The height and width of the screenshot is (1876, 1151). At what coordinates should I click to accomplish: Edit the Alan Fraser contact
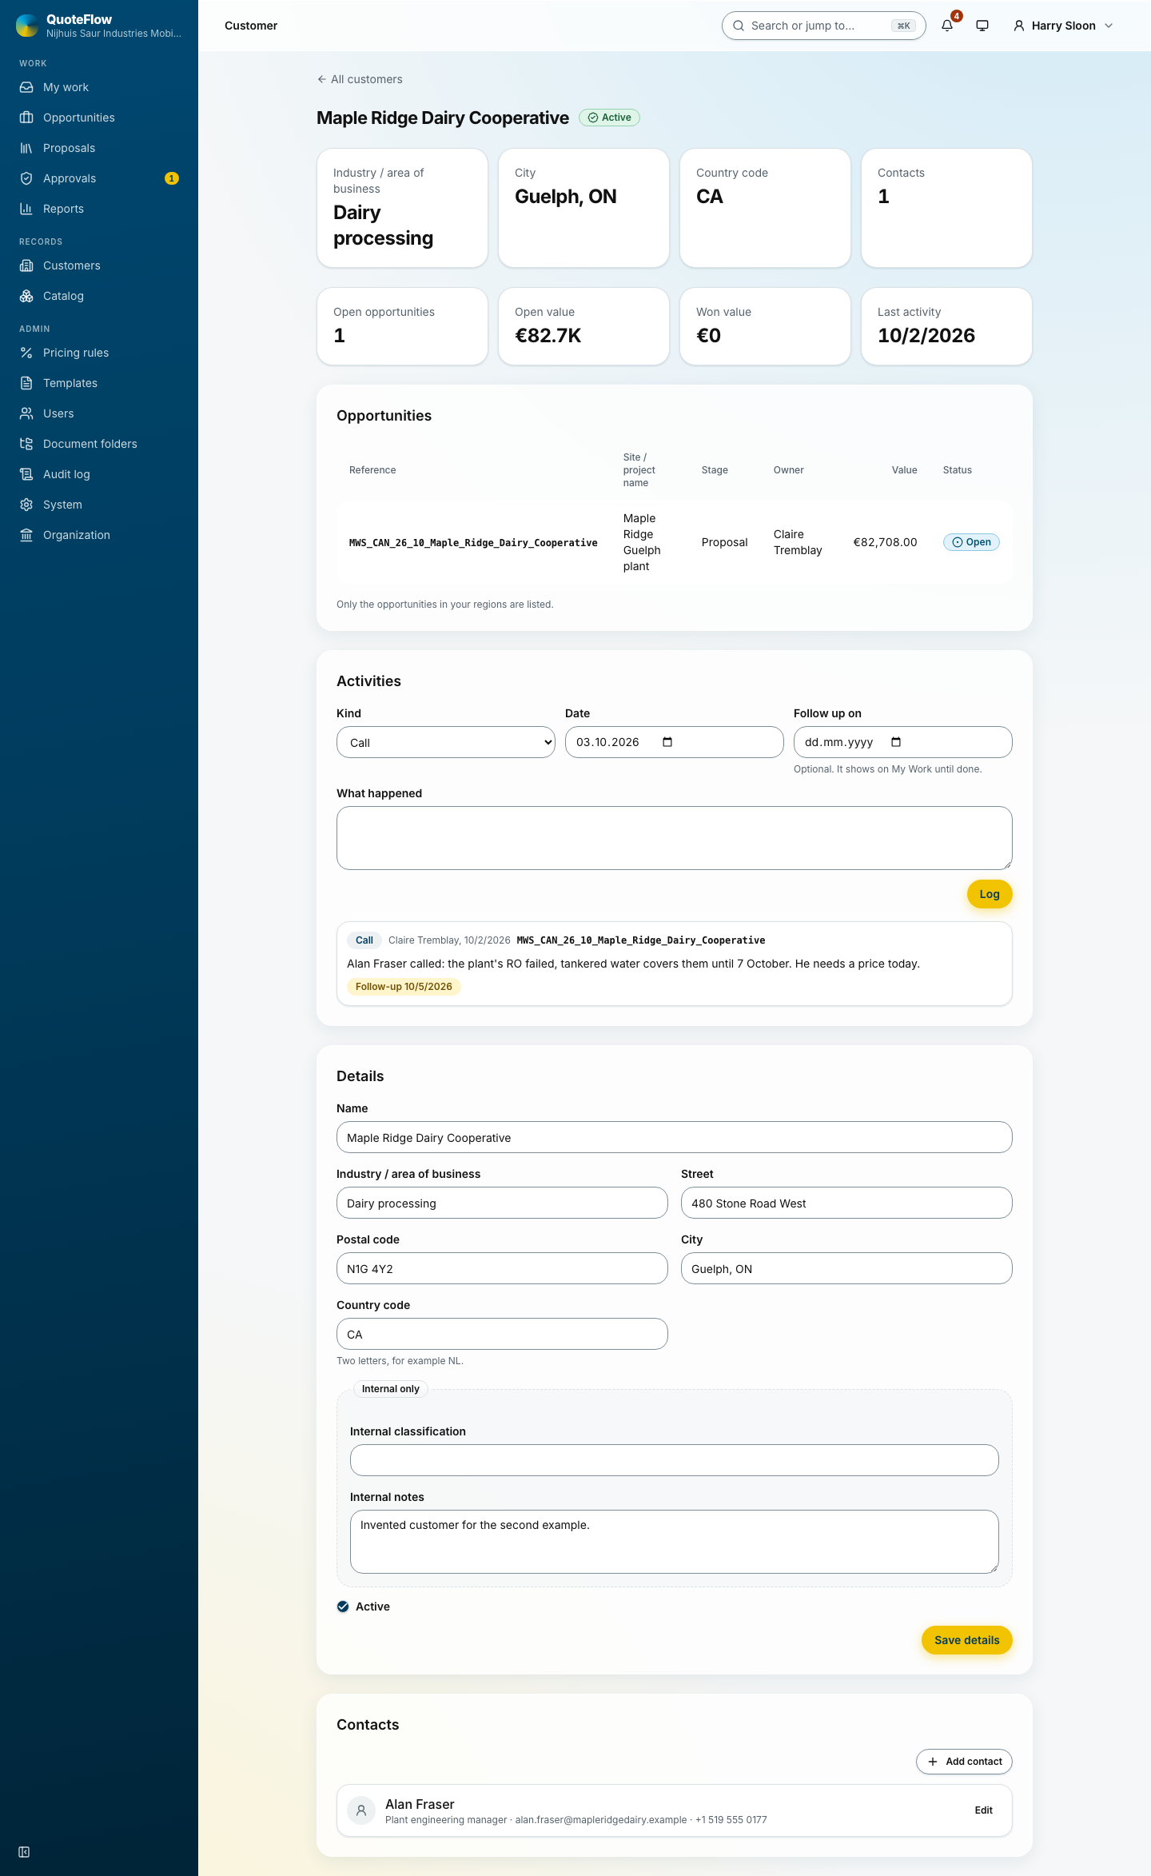[x=984, y=1810]
